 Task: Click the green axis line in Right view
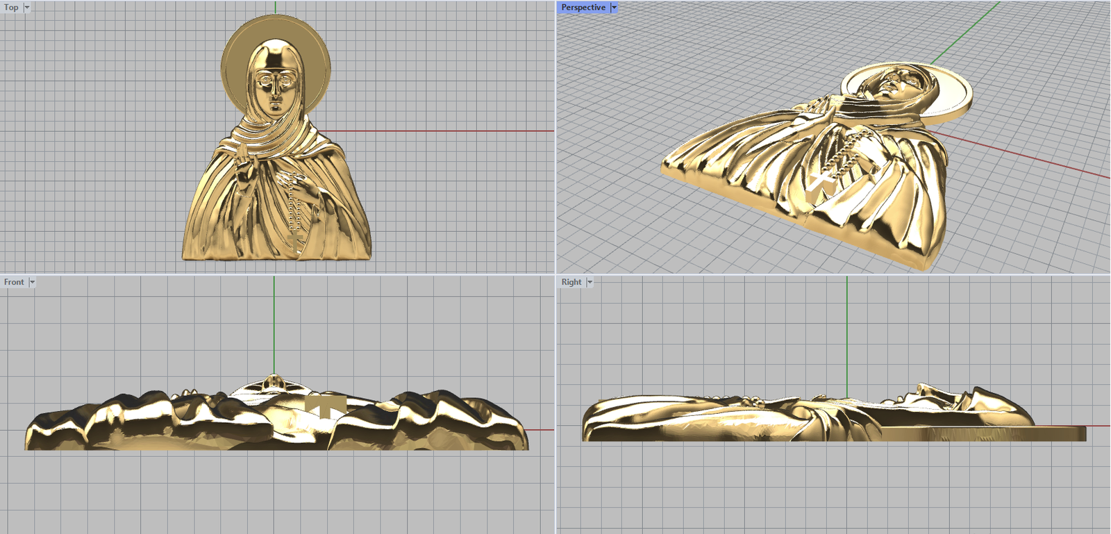pyautogui.click(x=847, y=333)
